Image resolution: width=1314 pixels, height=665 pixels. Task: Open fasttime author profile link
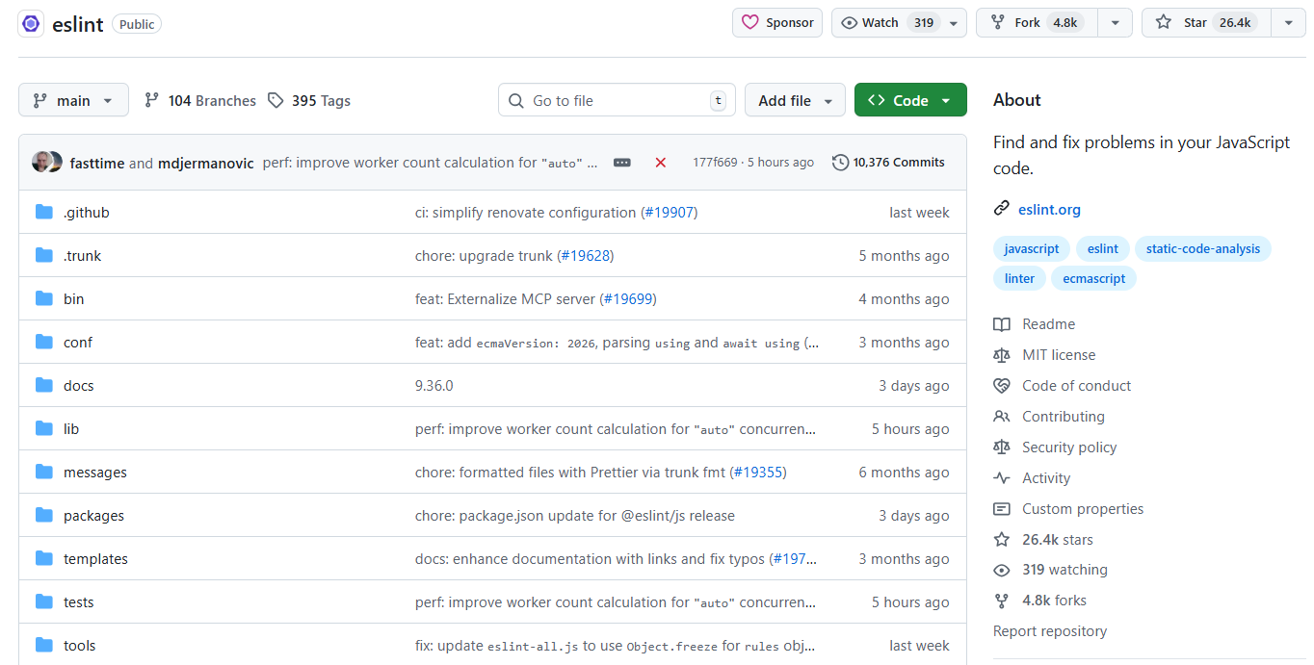coord(97,163)
